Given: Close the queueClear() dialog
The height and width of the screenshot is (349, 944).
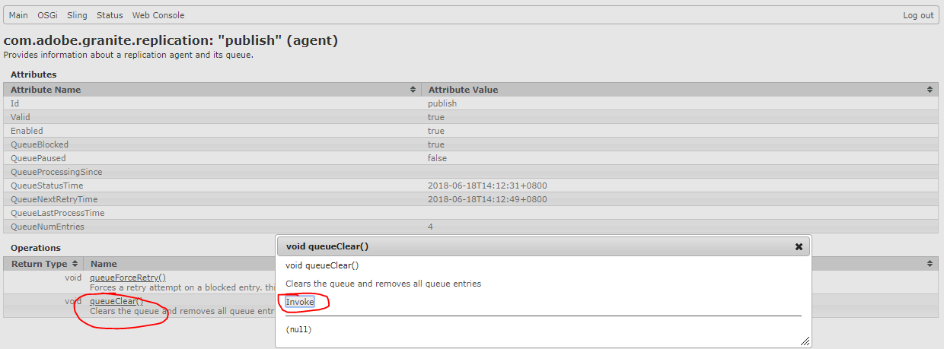Looking at the screenshot, I should pyautogui.click(x=799, y=246).
